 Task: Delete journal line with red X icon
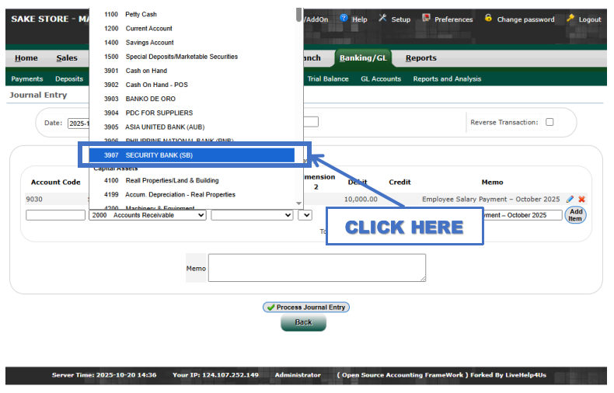click(x=581, y=200)
